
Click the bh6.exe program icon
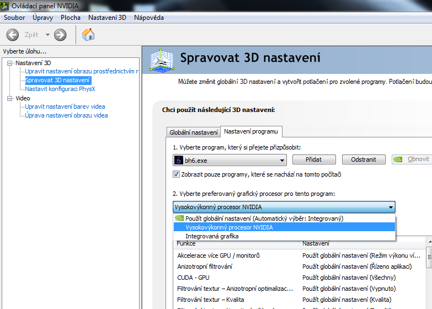179,160
